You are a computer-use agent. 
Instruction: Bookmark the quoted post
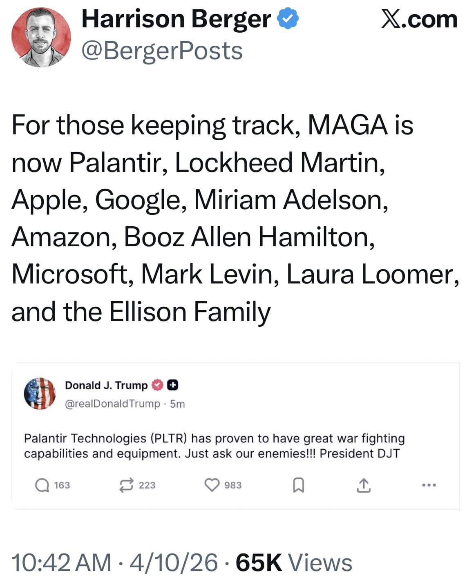click(x=299, y=485)
